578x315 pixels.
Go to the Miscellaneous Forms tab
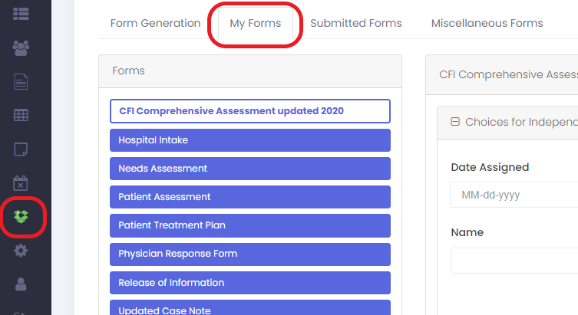487,23
